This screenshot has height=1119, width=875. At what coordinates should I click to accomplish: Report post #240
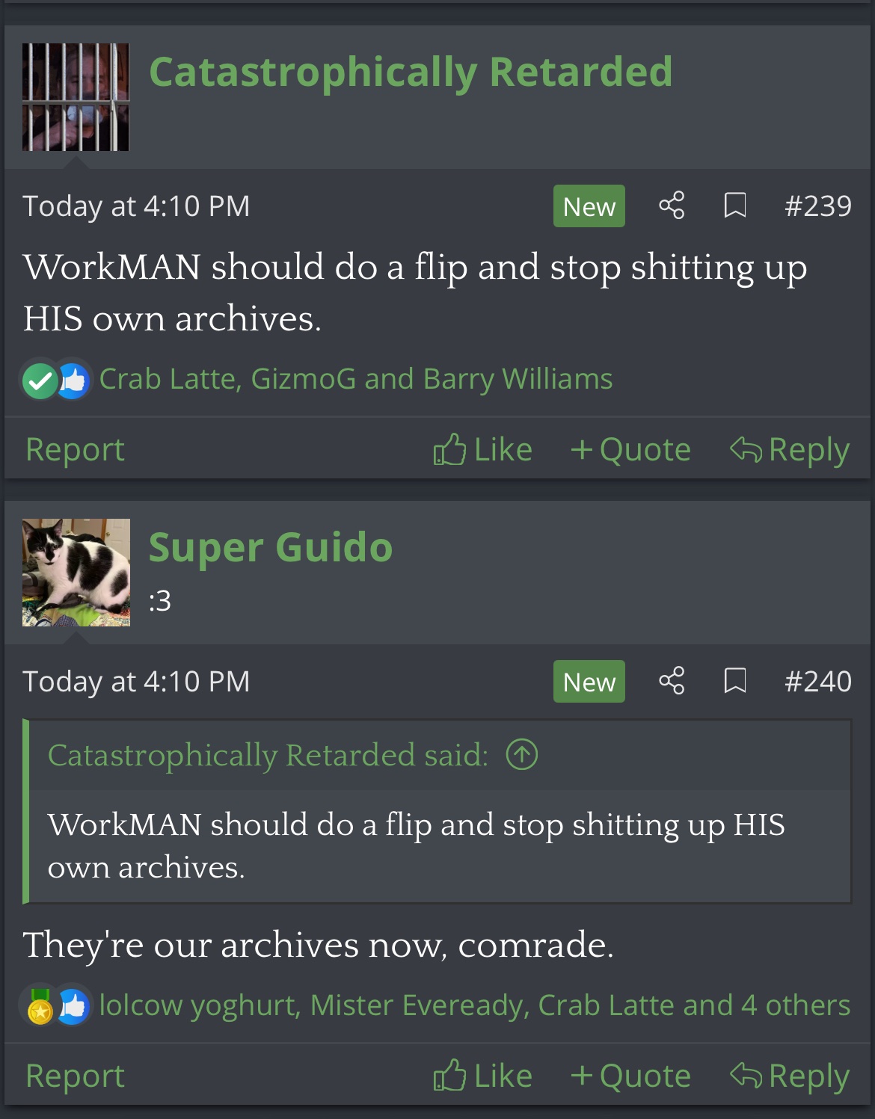[75, 1076]
